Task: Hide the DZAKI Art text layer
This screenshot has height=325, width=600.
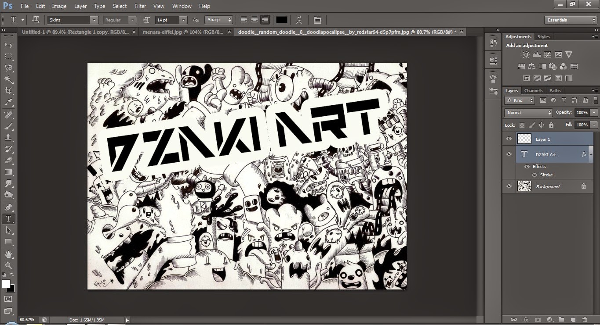Action: (509, 154)
